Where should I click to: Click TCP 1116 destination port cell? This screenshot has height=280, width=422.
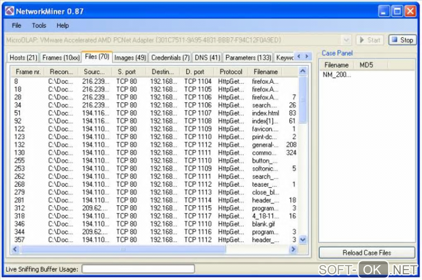click(x=198, y=232)
